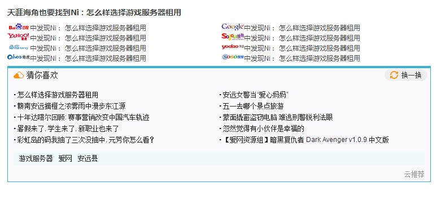This screenshot has width=441, height=213.
Task: Click the orange cloud icon beside 猜你喜欢
Action: [x=19, y=75]
